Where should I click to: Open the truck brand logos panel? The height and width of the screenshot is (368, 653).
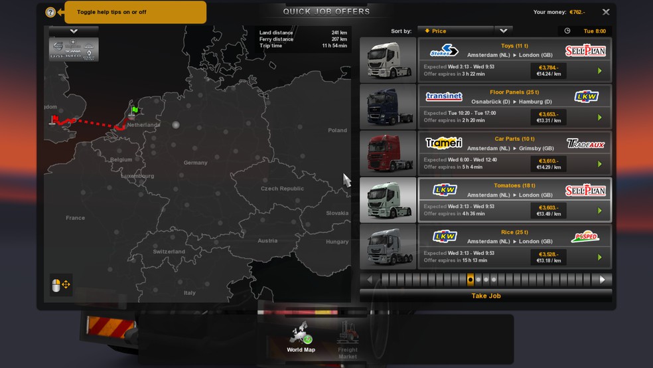click(x=74, y=50)
